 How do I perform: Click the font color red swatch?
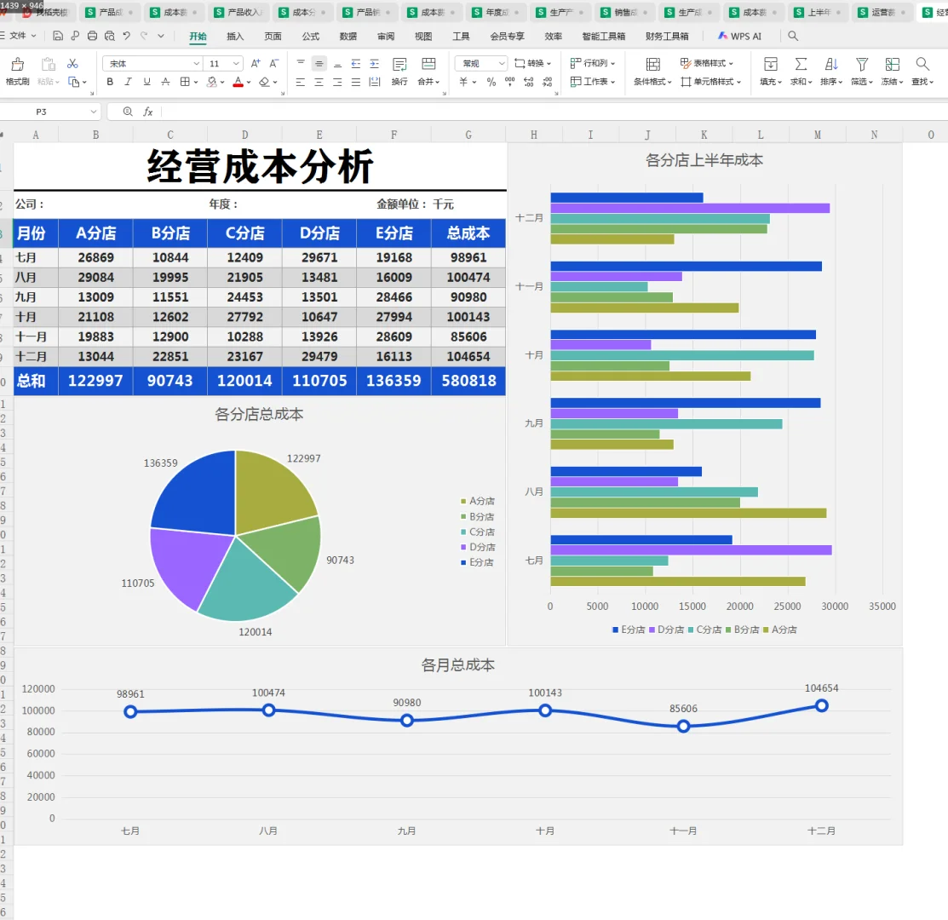tap(238, 82)
